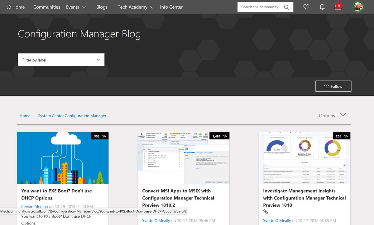Click the chain link icon on Insights card

266,212
